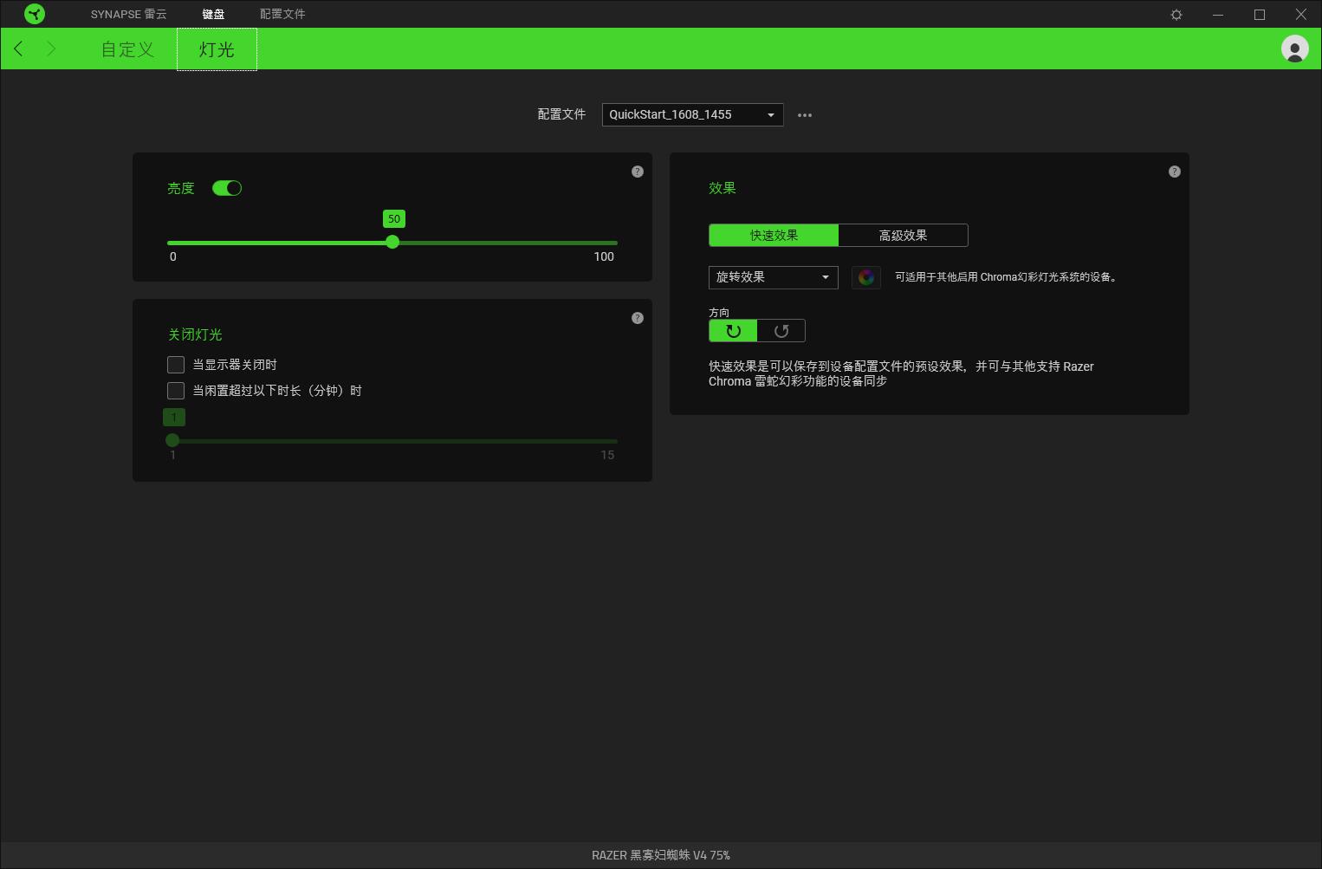The width and height of the screenshot is (1322, 869).
Task: Open 键盘 top tab
Action: [x=213, y=14]
